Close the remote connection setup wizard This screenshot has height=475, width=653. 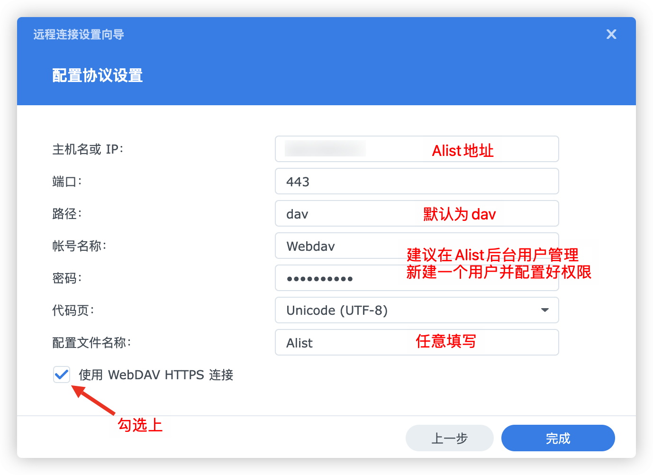tap(611, 34)
